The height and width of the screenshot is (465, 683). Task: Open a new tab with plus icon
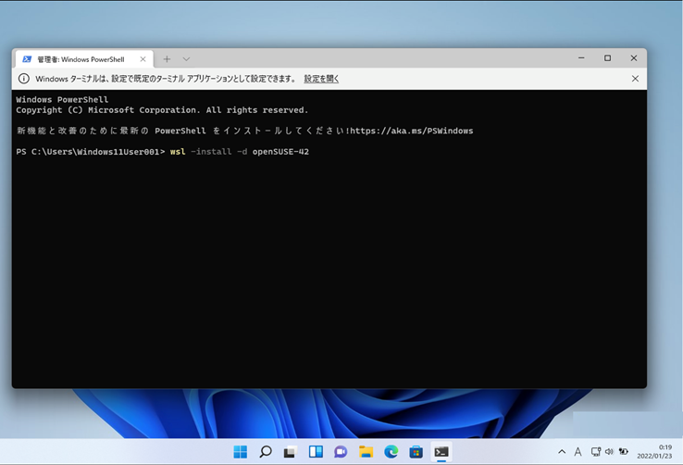167,59
